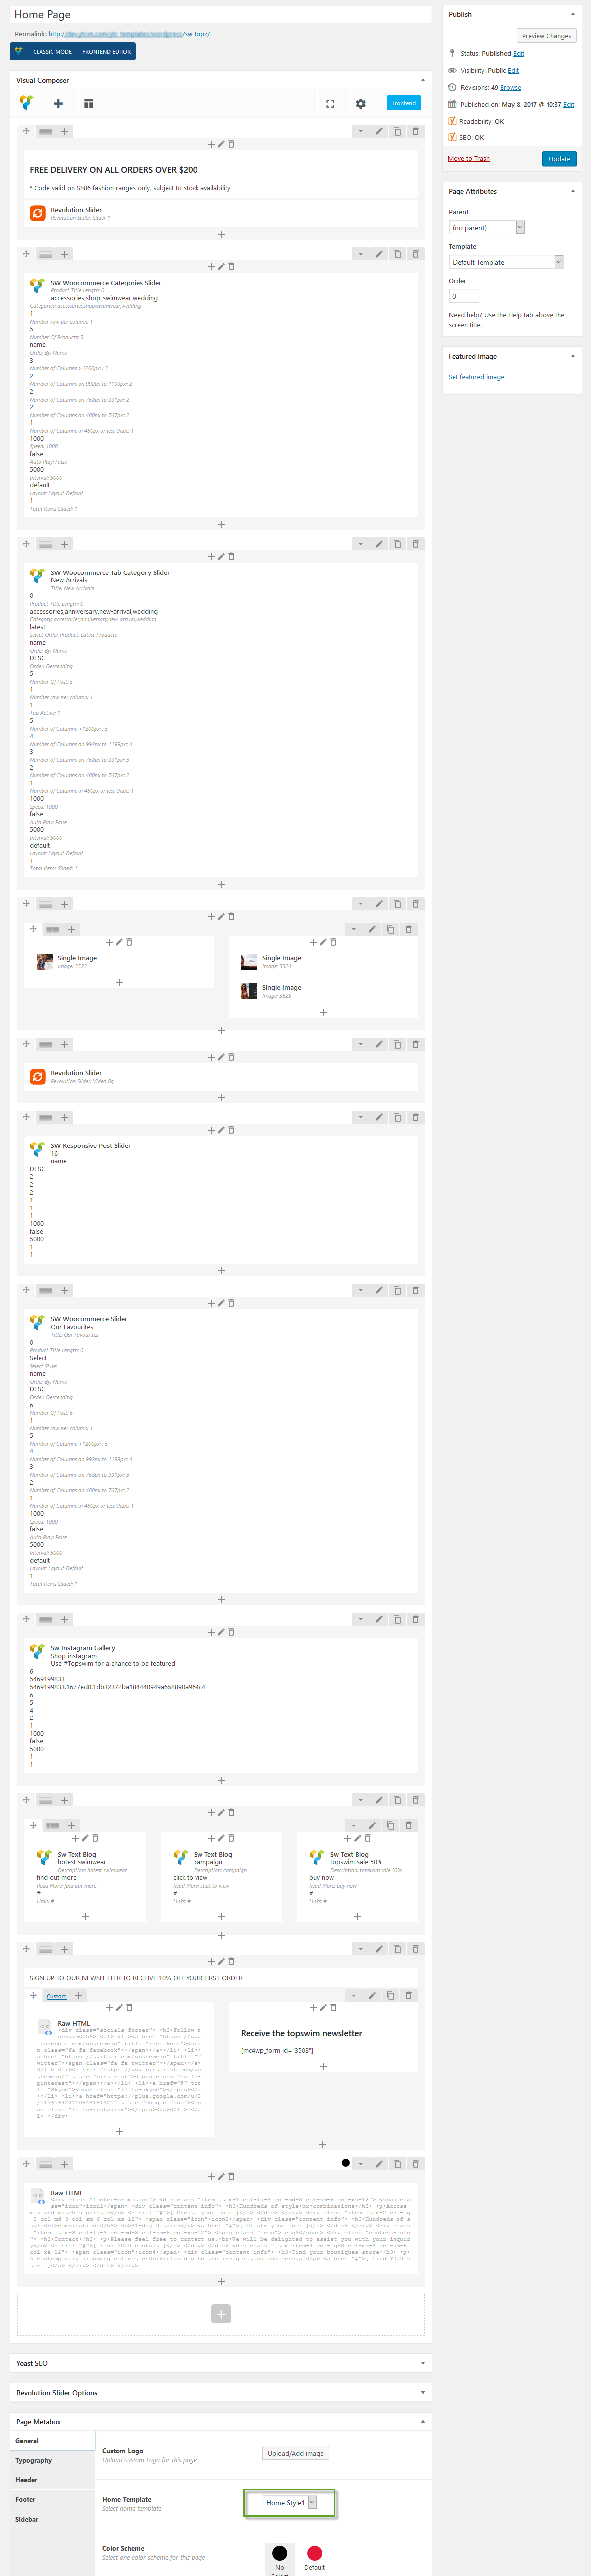This screenshot has width=591, height=2576.
Task: Open the Templates icon in Visual Composer toolbar
Action: (88, 103)
